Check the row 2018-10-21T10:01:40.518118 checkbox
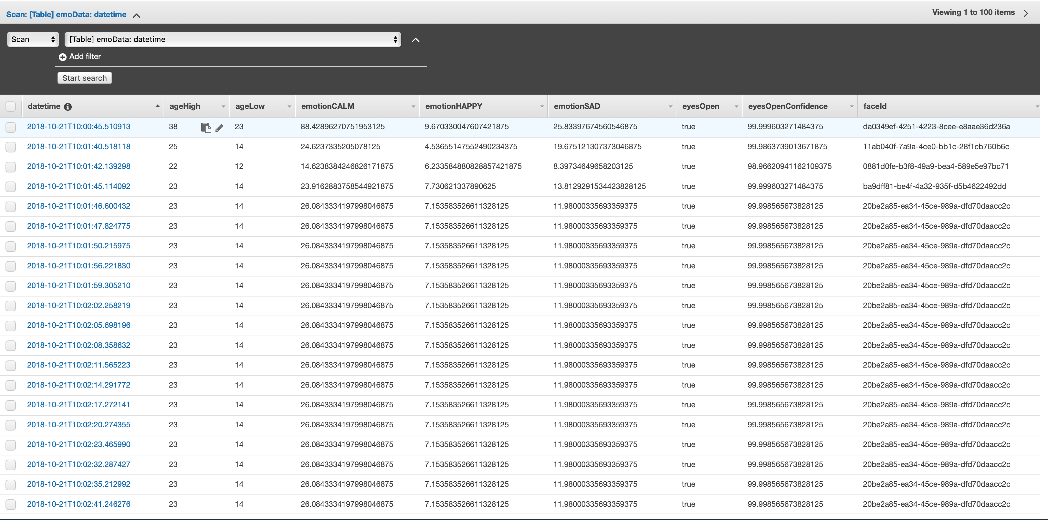The width and height of the screenshot is (1048, 520). [11, 147]
